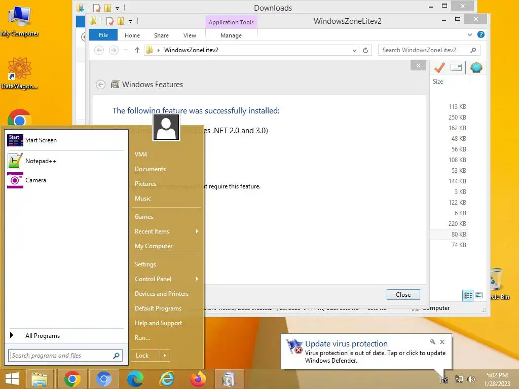Select Run... from start menu

click(142, 338)
